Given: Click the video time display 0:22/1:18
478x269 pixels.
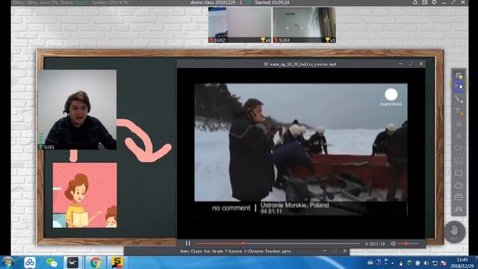Looking at the screenshot, I should click(375, 244).
